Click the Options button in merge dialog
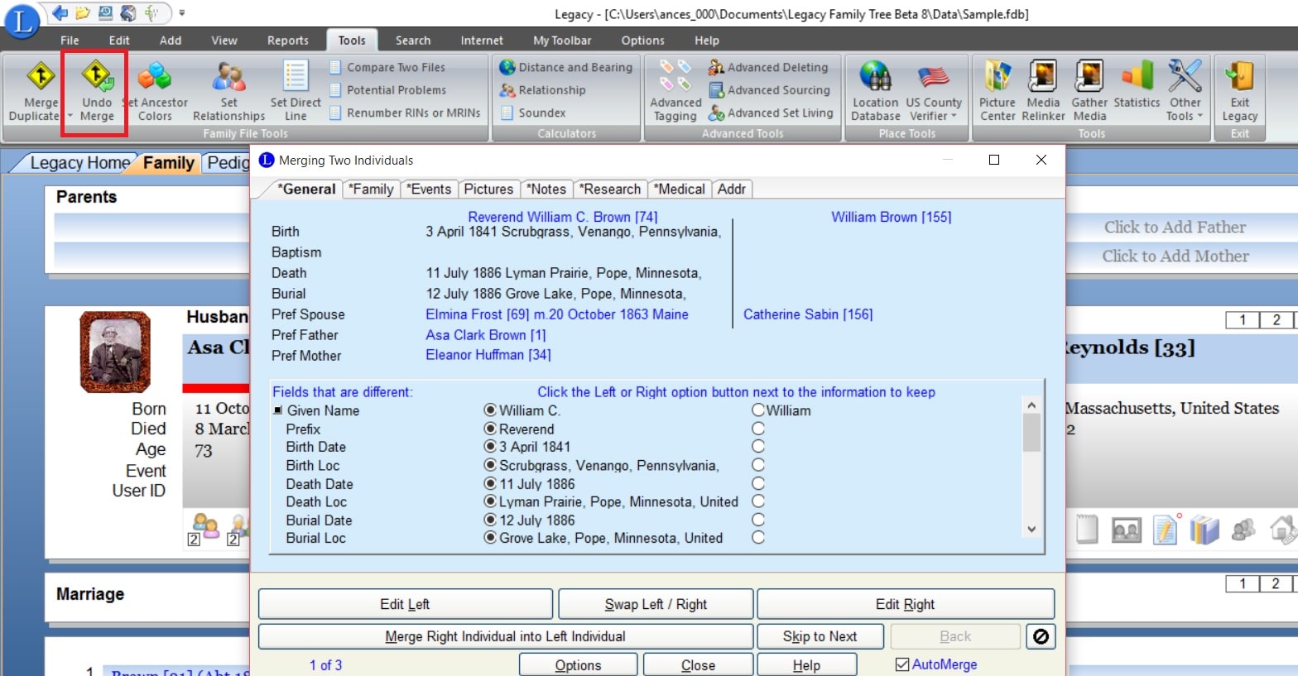This screenshot has height=676, width=1298. pyautogui.click(x=578, y=665)
